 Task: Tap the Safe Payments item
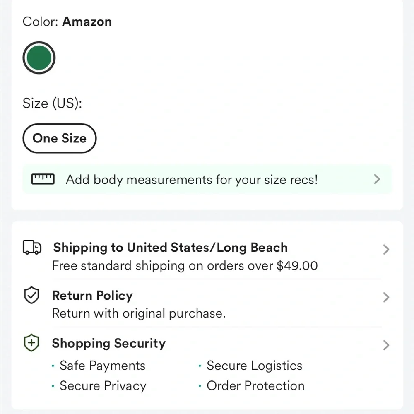pos(102,366)
